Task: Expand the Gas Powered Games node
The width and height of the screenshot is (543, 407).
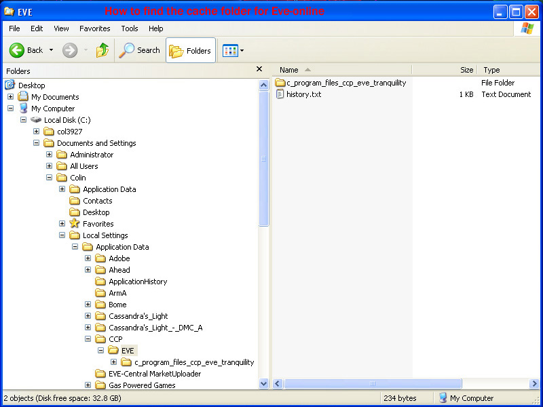Action: coord(88,385)
